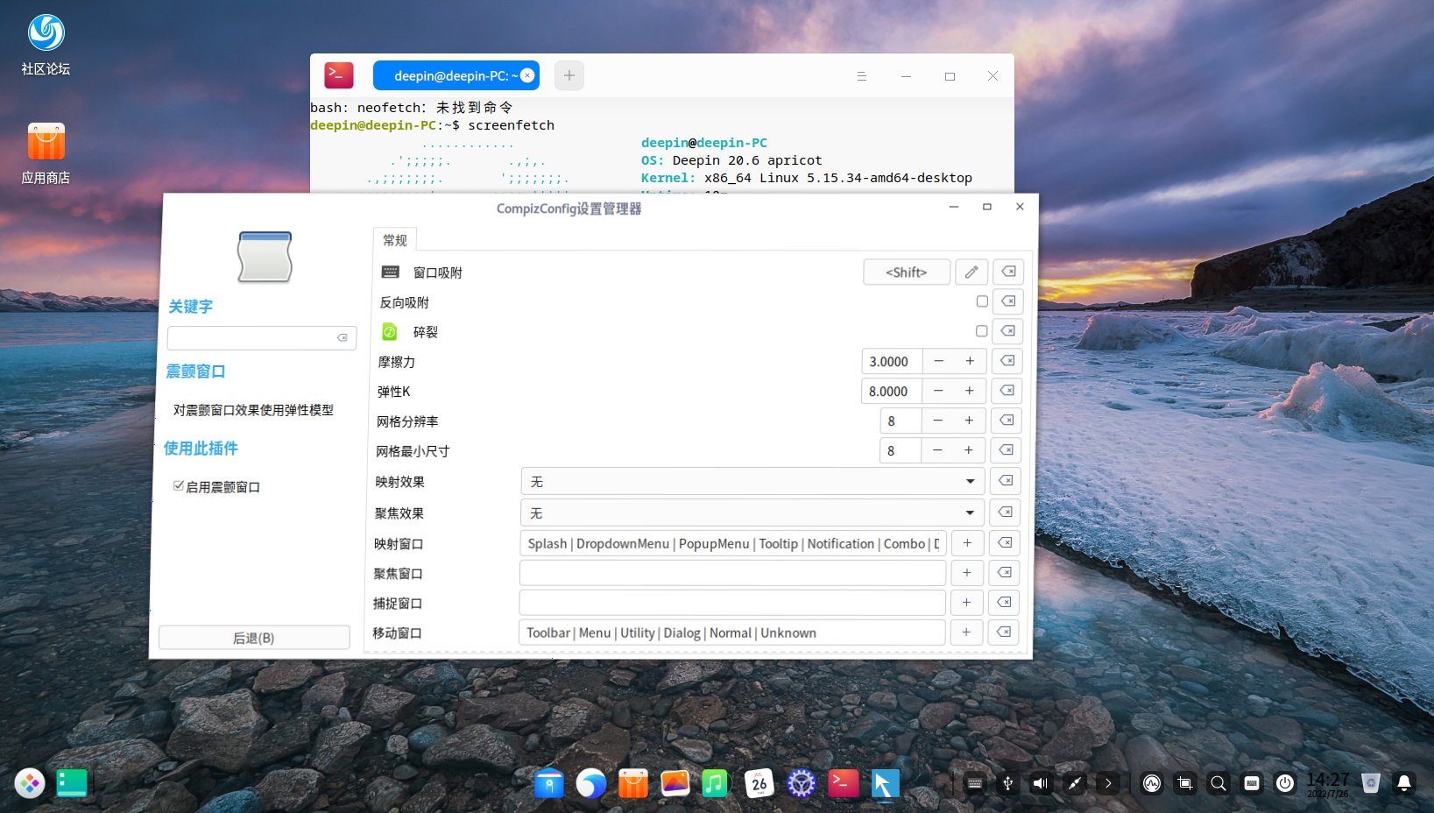The width and height of the screenshot is (1434, 813).
Task: Toggle the 碎裂 checkbox
Action: [x=981, y=331]
